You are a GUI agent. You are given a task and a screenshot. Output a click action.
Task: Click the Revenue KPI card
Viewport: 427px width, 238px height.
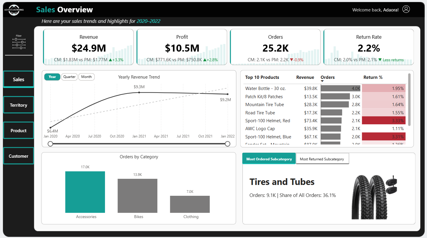pyautogui.click(x=88, y=47)
